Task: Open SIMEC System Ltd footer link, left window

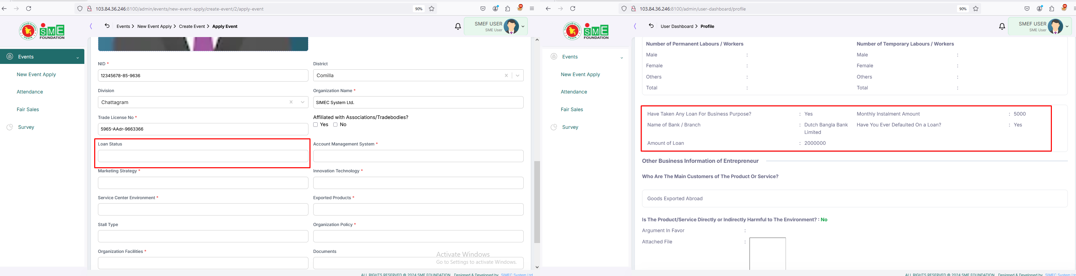Action: point(517,274)
